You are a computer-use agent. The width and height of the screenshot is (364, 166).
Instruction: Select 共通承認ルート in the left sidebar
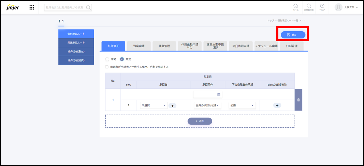[76, 43]
